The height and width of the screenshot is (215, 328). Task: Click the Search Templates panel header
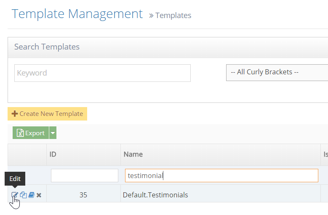click(47, 47)
